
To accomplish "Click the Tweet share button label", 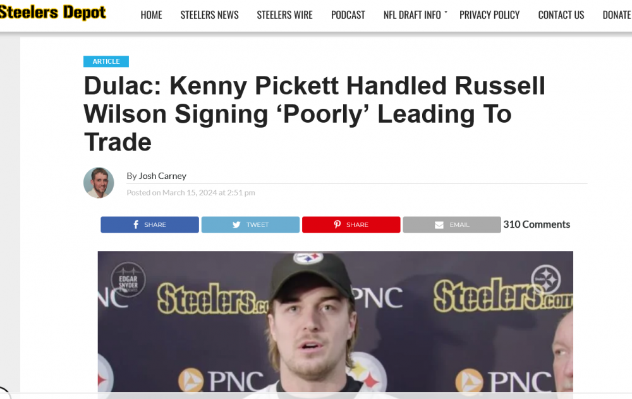I will click(x=257, y=224).
